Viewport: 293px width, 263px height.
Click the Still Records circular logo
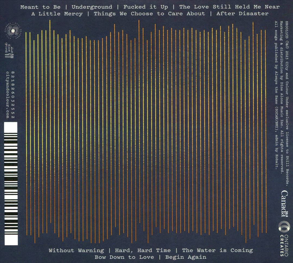pos(13,30)
